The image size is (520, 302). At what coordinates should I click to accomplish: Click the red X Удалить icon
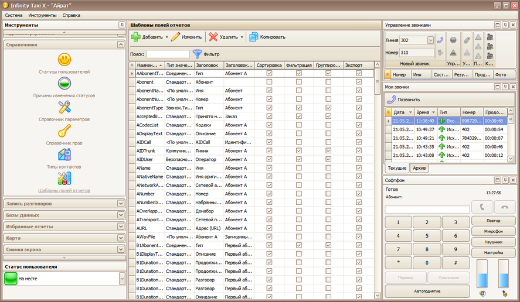tap(213, 37)
